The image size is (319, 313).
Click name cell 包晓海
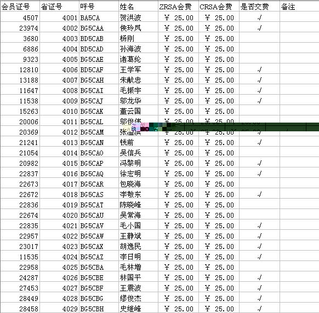138,183
